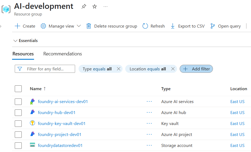Refresh the resource list
This screenshot has height=152, width=251.
point(153,26)
